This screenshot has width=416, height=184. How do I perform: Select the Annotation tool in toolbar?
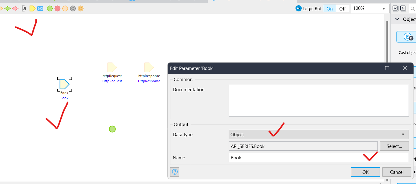24,9
